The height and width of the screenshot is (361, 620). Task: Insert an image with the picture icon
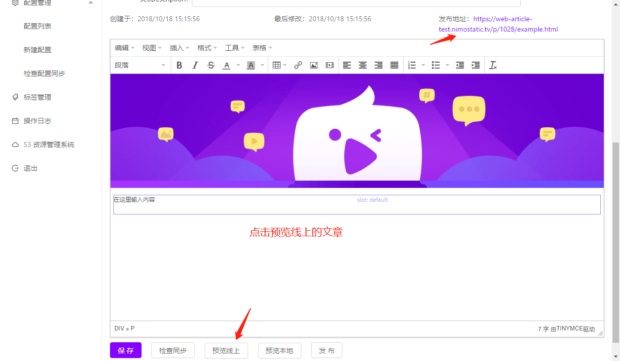pos(314,65)
